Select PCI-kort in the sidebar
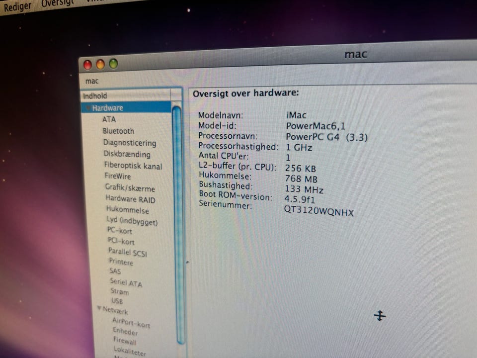Image resolution: width=477 pixels, height=358 pixels. tap(121, 241)
